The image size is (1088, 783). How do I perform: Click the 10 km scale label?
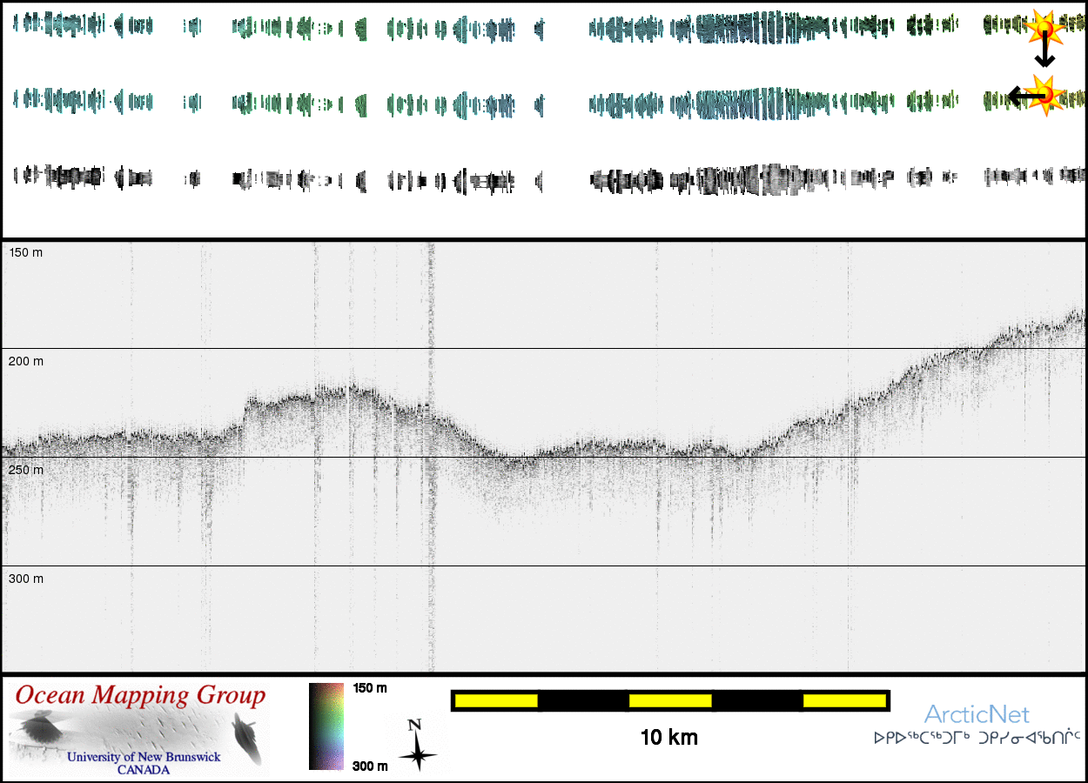tap(668, 739)
